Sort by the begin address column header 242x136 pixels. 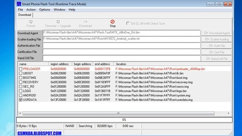pyautogui.click(x=82, y=64)
